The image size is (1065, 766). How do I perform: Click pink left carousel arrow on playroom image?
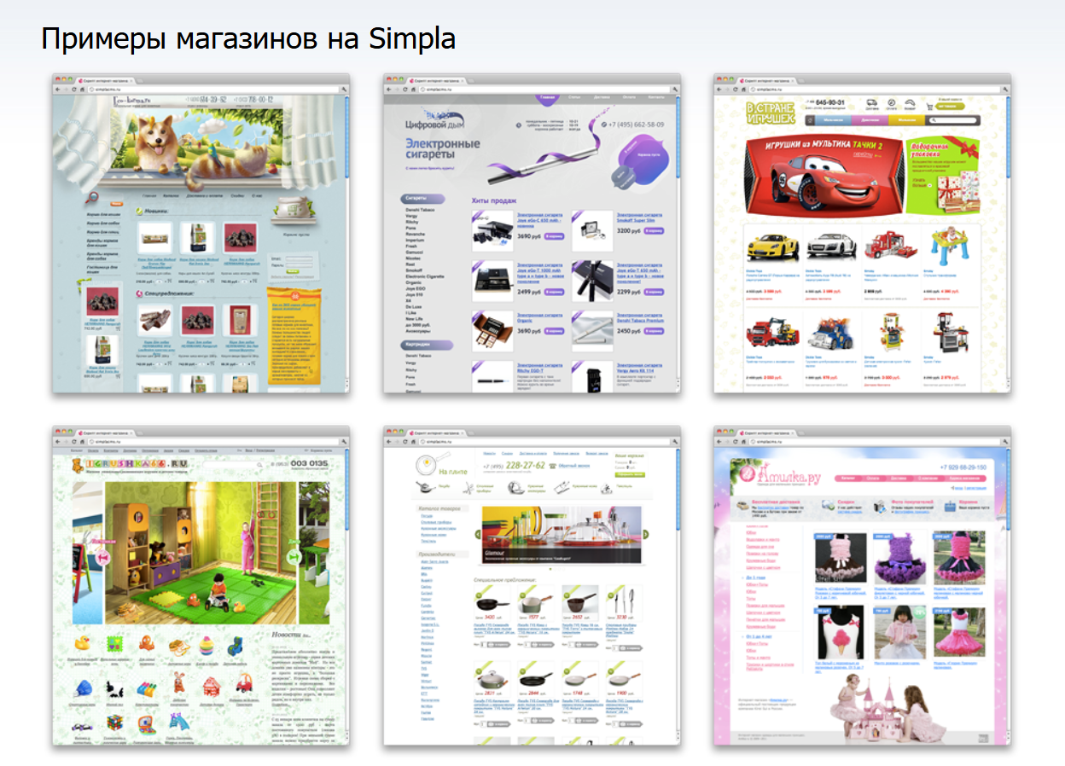click(x=104, y=557)
